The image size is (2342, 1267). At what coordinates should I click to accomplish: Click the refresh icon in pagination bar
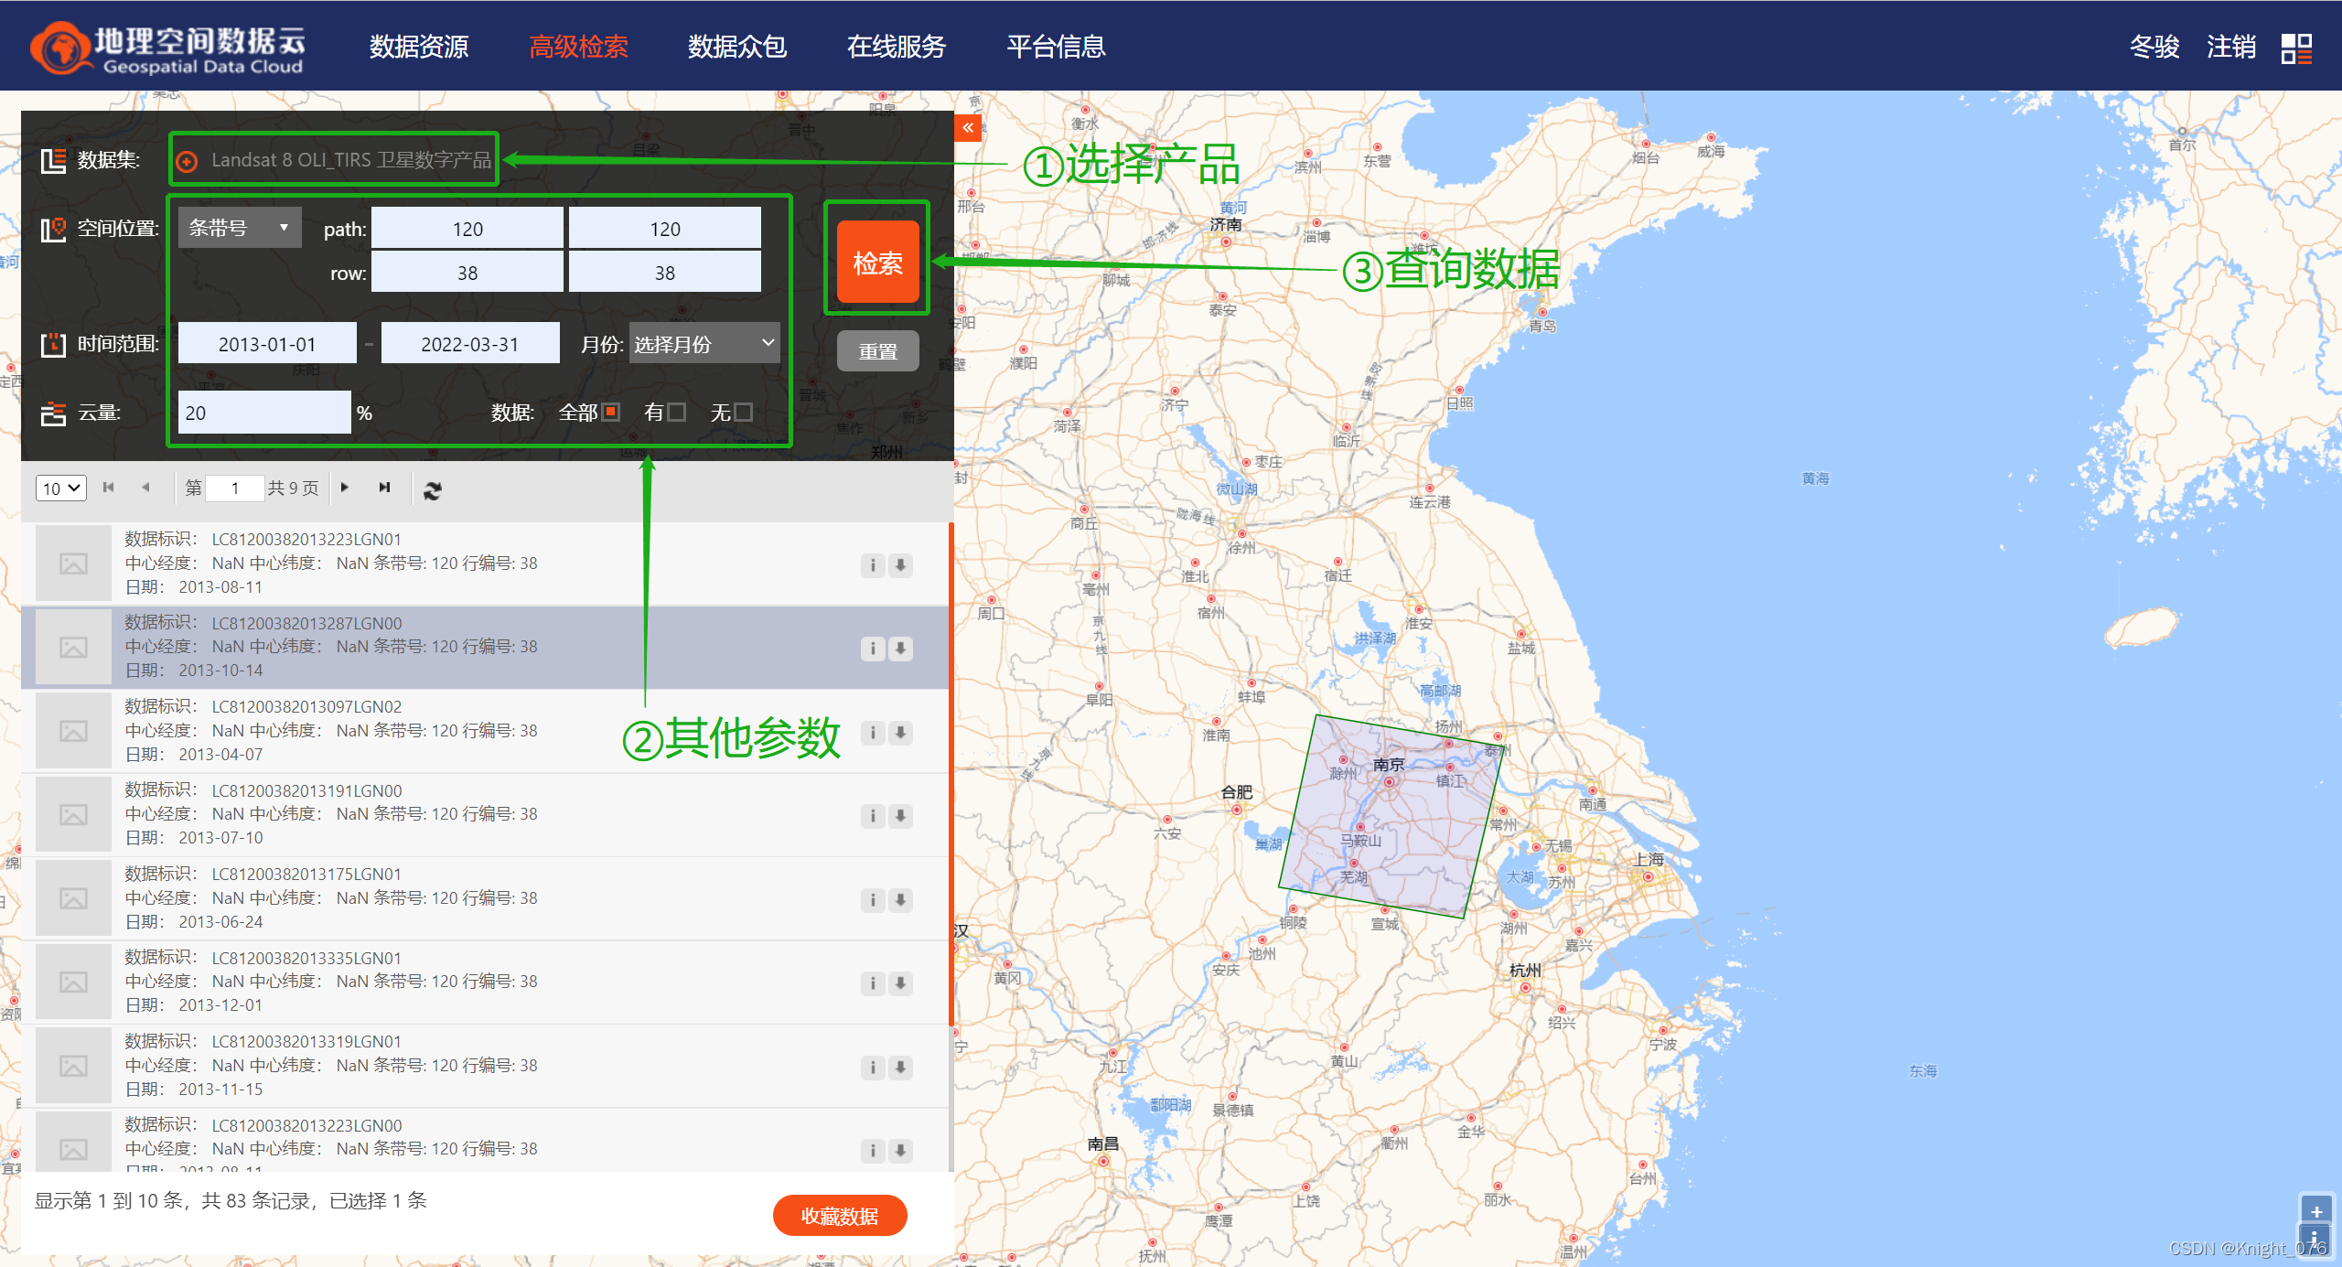click(x=433, y=490)
